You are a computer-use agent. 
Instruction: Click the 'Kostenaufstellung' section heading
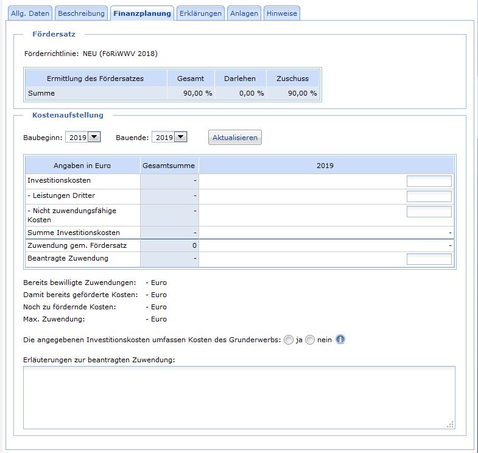pyautogui.click(x=68, y=115)
